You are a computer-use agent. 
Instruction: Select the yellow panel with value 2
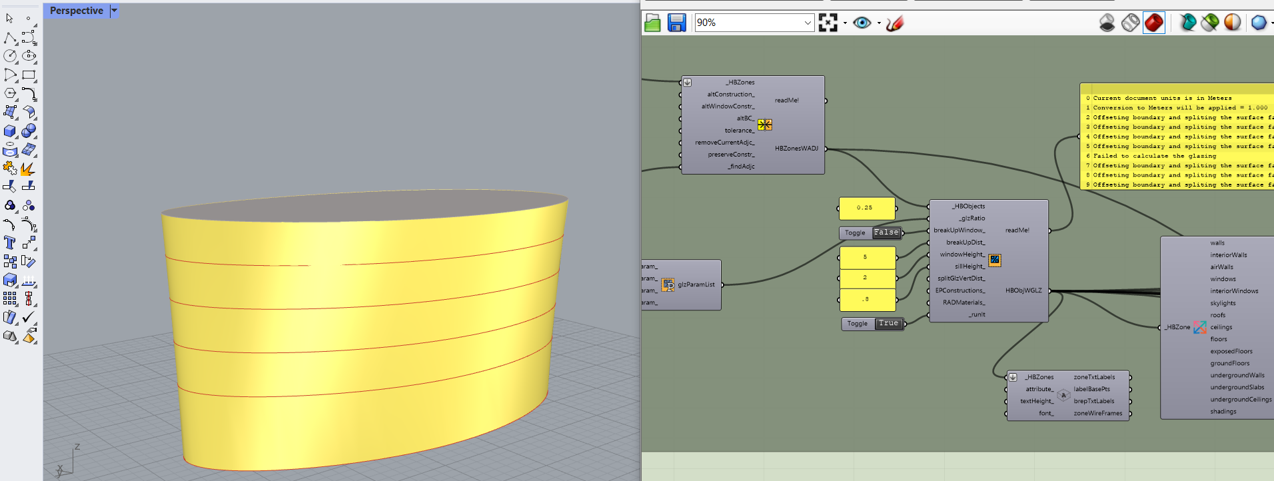pyautogui.click(x=868, y=278)
